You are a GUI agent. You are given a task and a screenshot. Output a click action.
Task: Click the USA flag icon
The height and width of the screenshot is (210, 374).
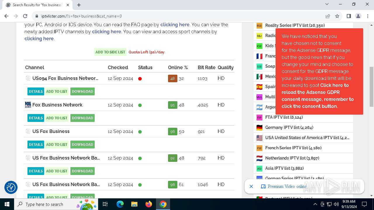coord(259,138)
